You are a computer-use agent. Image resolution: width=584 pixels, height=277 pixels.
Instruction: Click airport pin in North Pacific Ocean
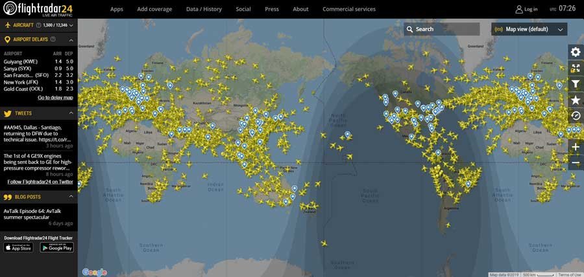[348, 135]
